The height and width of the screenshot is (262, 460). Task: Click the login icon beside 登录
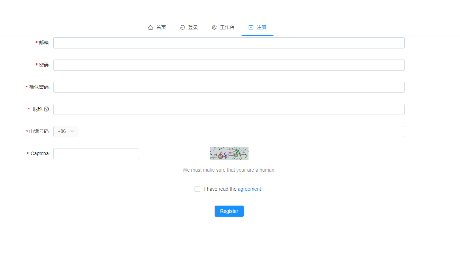[182, 27]
